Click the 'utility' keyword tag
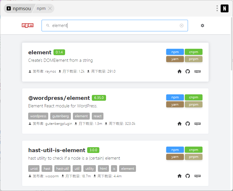The height and width of the screenshot is (191, 233). pos(89,169)
